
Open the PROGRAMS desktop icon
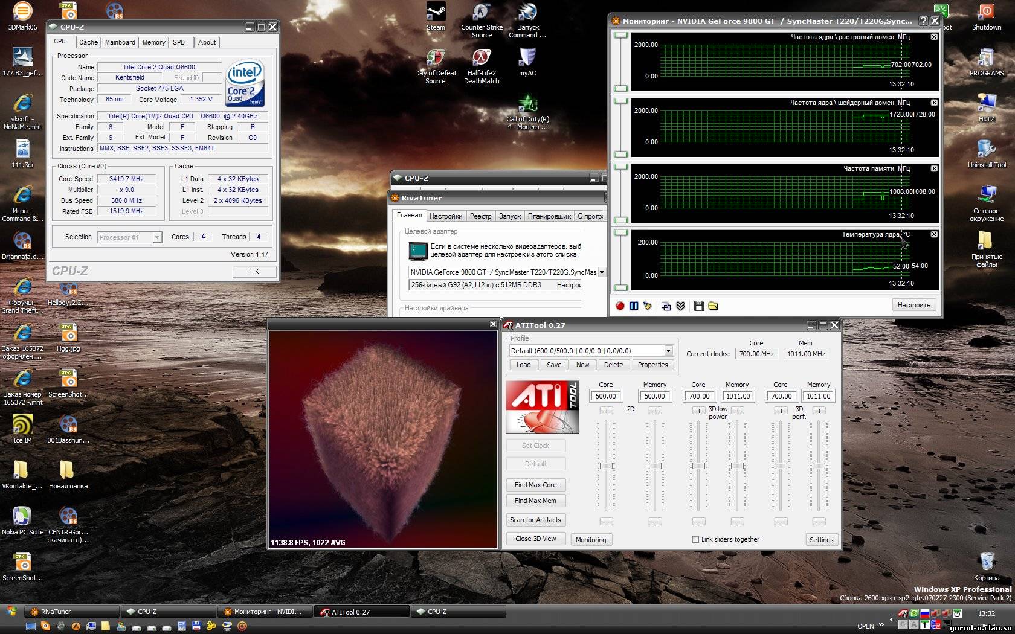[x=987, y=62]
